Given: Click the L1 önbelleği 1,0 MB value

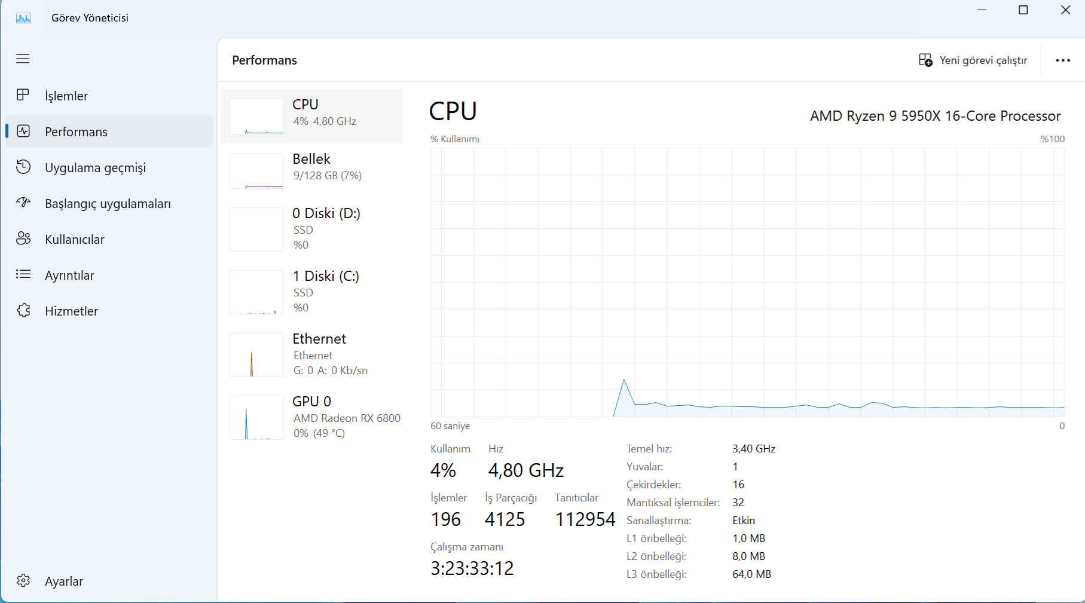Looking at the screenshot, I should pyautogui.click(x=749, y=538).
